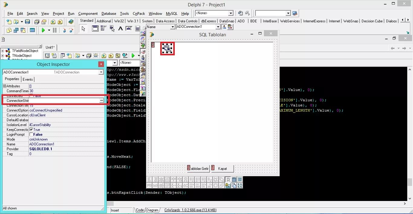This screenshot has width=413, height=214.
Task: Select the Label 'A' component icon
Action: [120, 29]
